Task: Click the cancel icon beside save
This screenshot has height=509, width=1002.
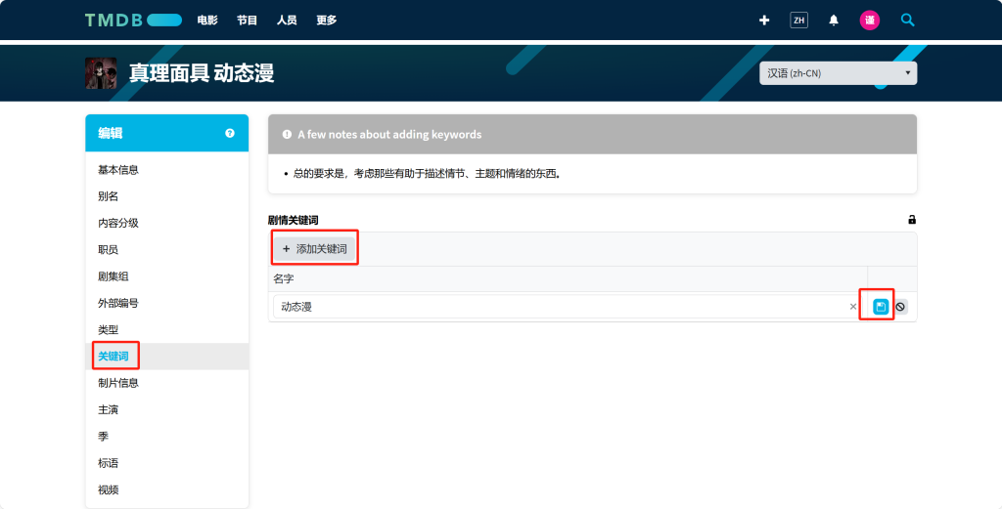Action: pyautogui.click(x=900, y=307)
